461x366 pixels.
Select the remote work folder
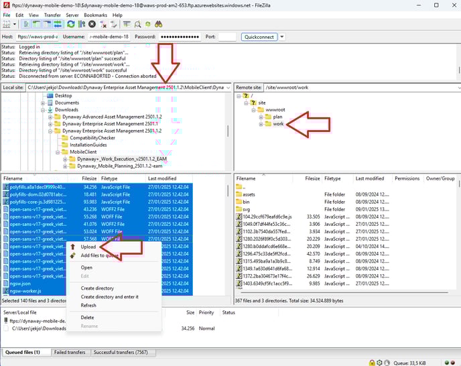point(274,124)
